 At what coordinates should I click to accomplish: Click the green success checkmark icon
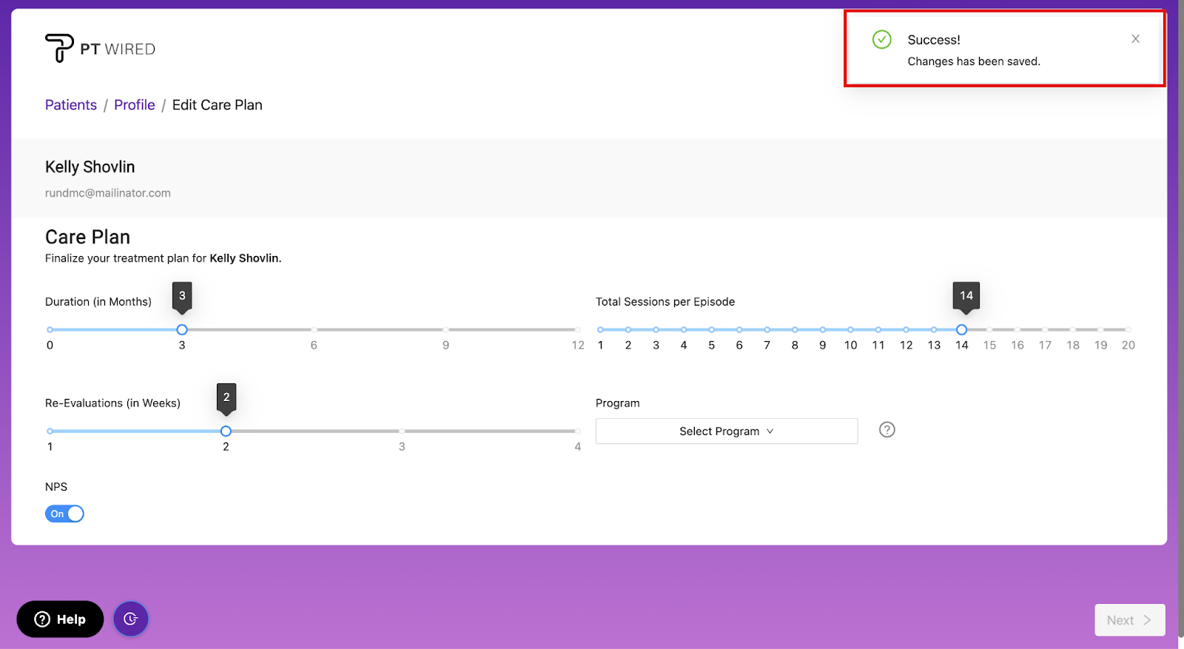(x=881, y=40)
